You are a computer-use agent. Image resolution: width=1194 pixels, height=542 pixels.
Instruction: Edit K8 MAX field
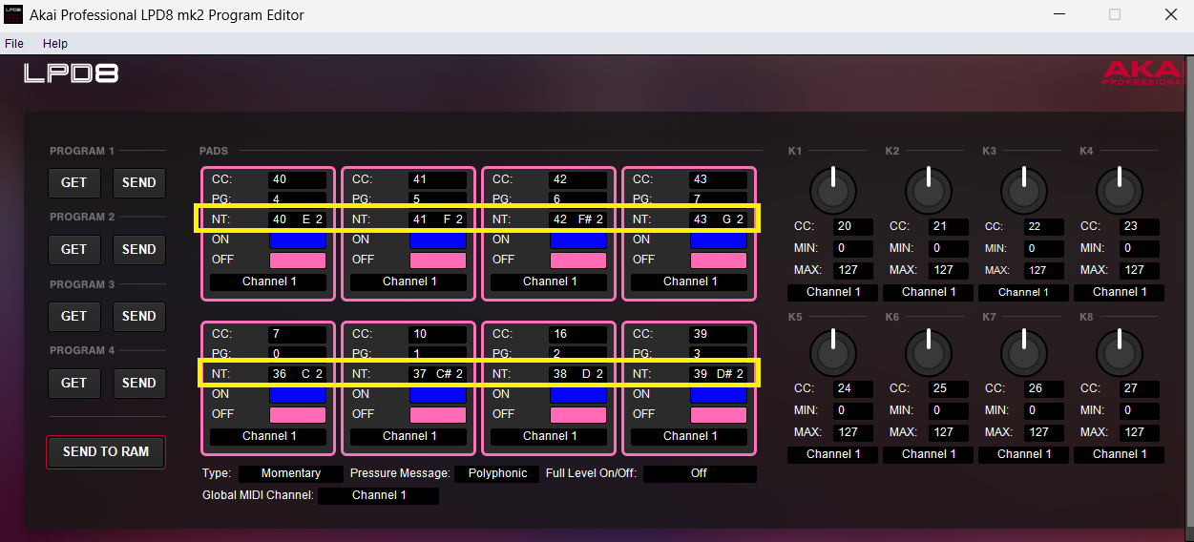coord(1138,432)
